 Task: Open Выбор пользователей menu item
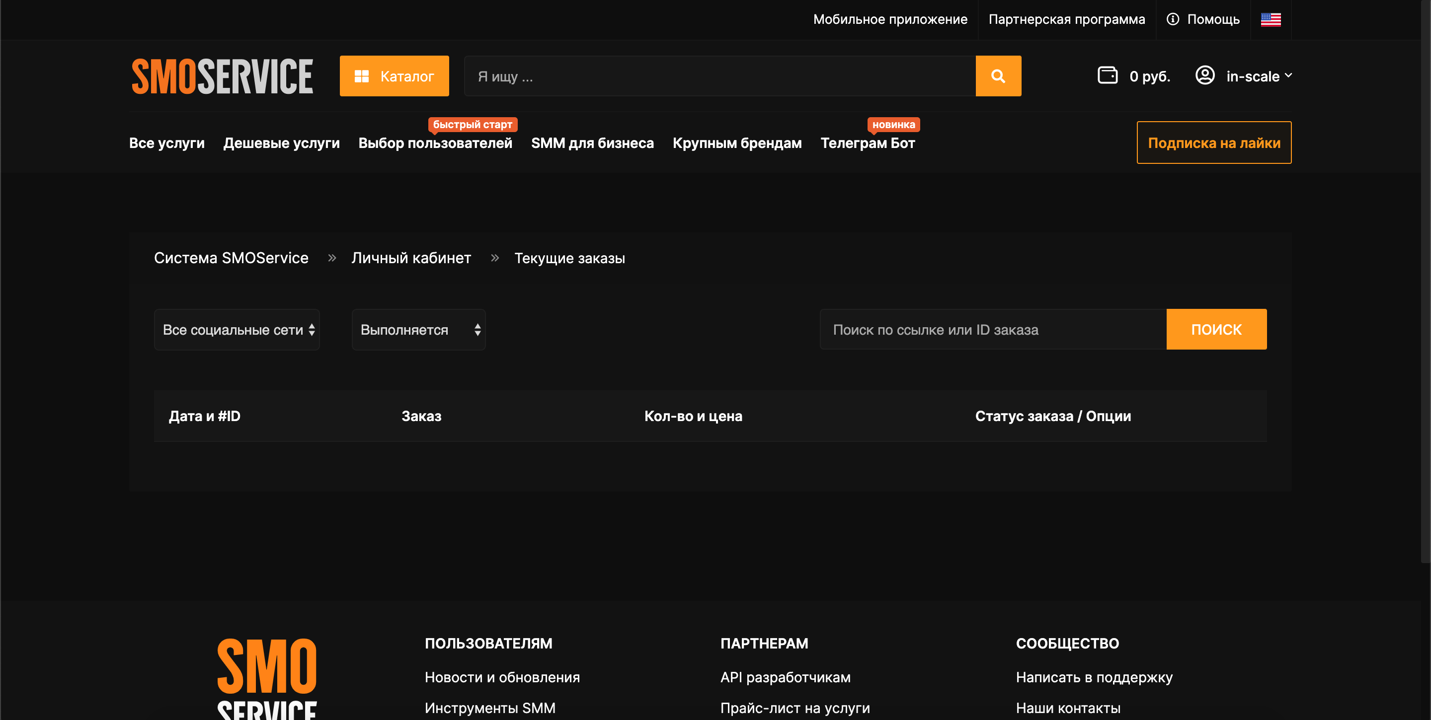click(435, 143)
